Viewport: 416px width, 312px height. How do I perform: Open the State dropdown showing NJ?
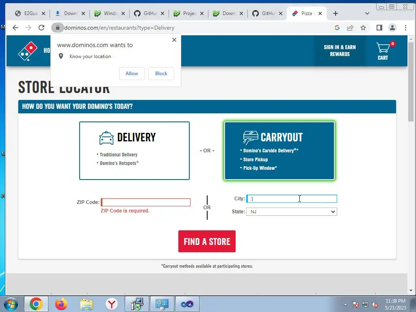coord(292,212)
